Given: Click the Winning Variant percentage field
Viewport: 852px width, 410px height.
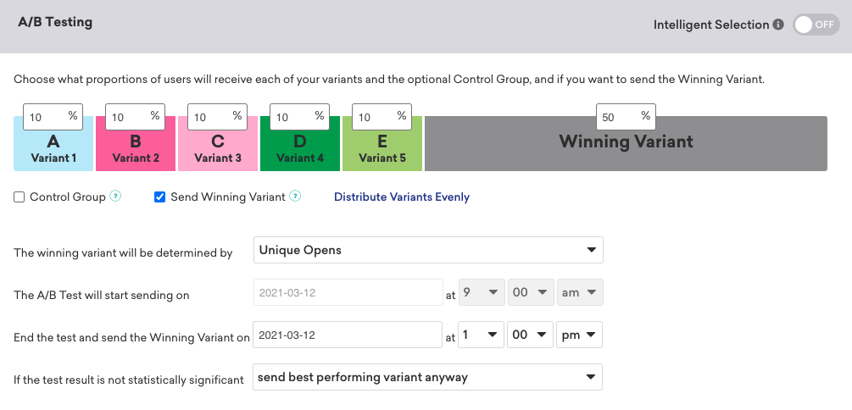Looking at the screenshot, I should [x=626, y=117].
